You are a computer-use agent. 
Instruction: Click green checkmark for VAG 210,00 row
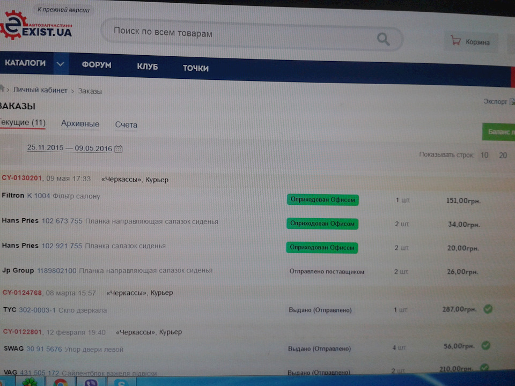[x=484, y=368]
